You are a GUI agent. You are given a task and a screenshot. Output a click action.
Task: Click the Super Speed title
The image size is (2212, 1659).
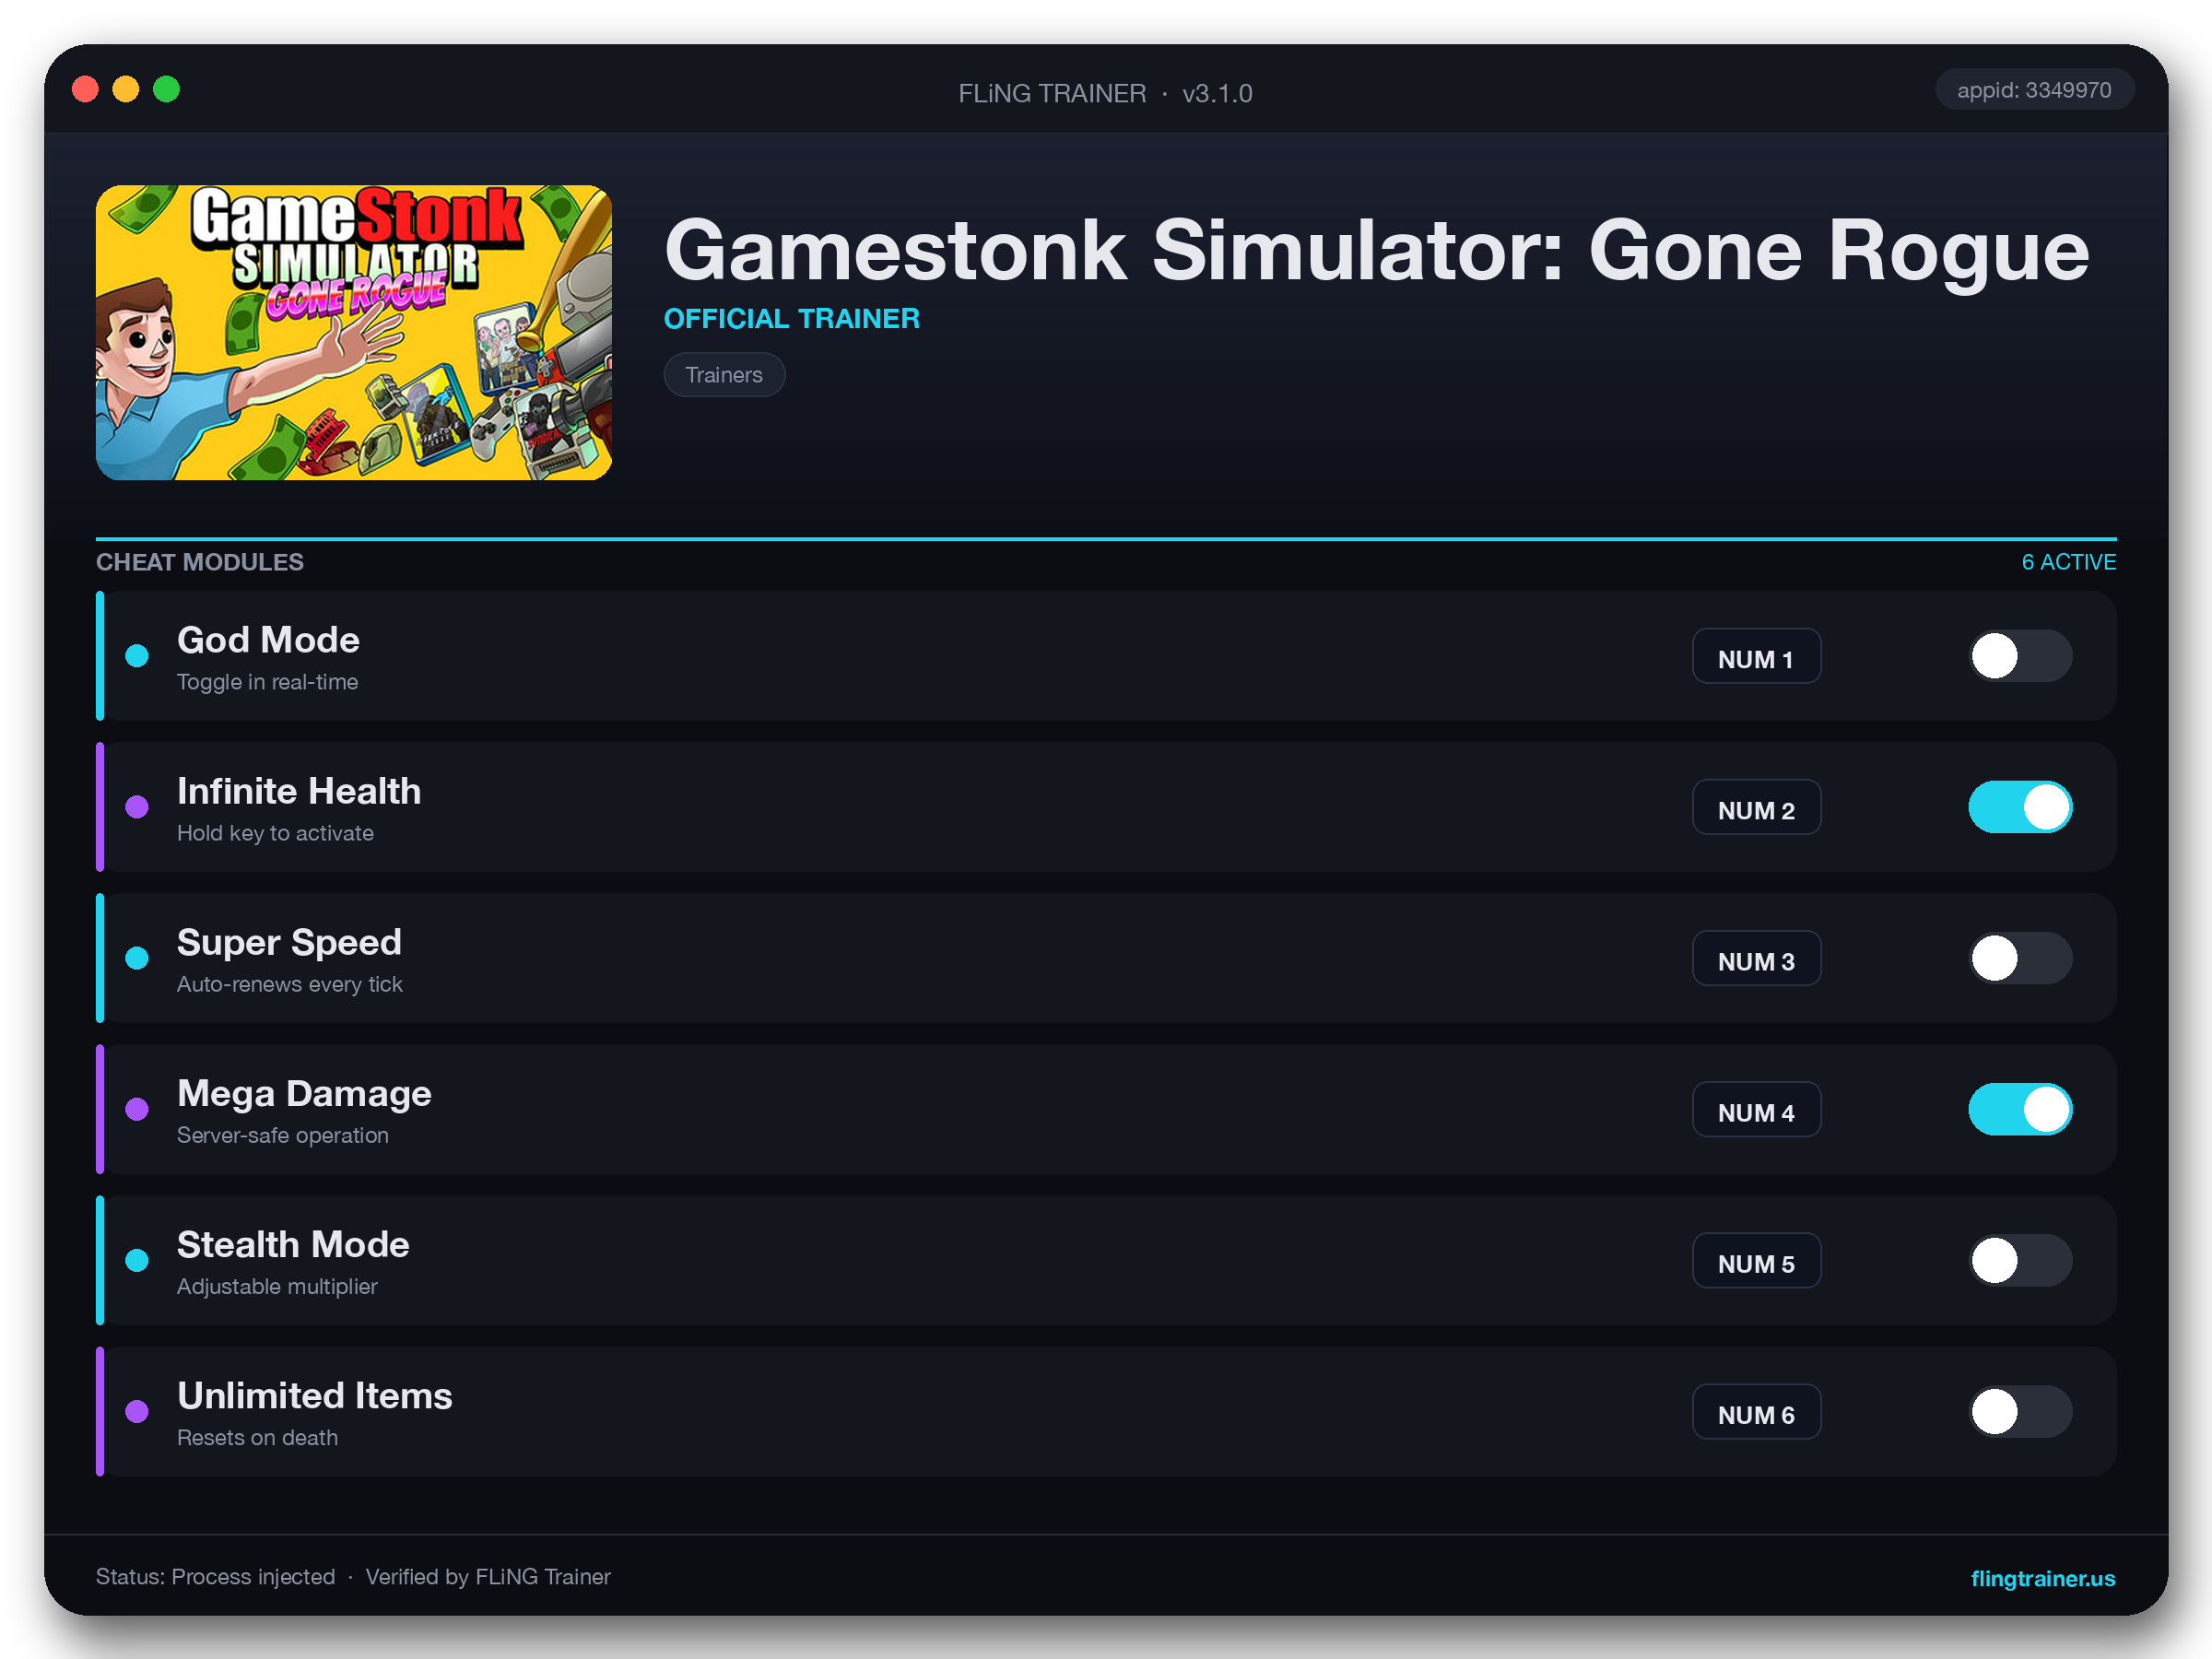pos(289,942)
